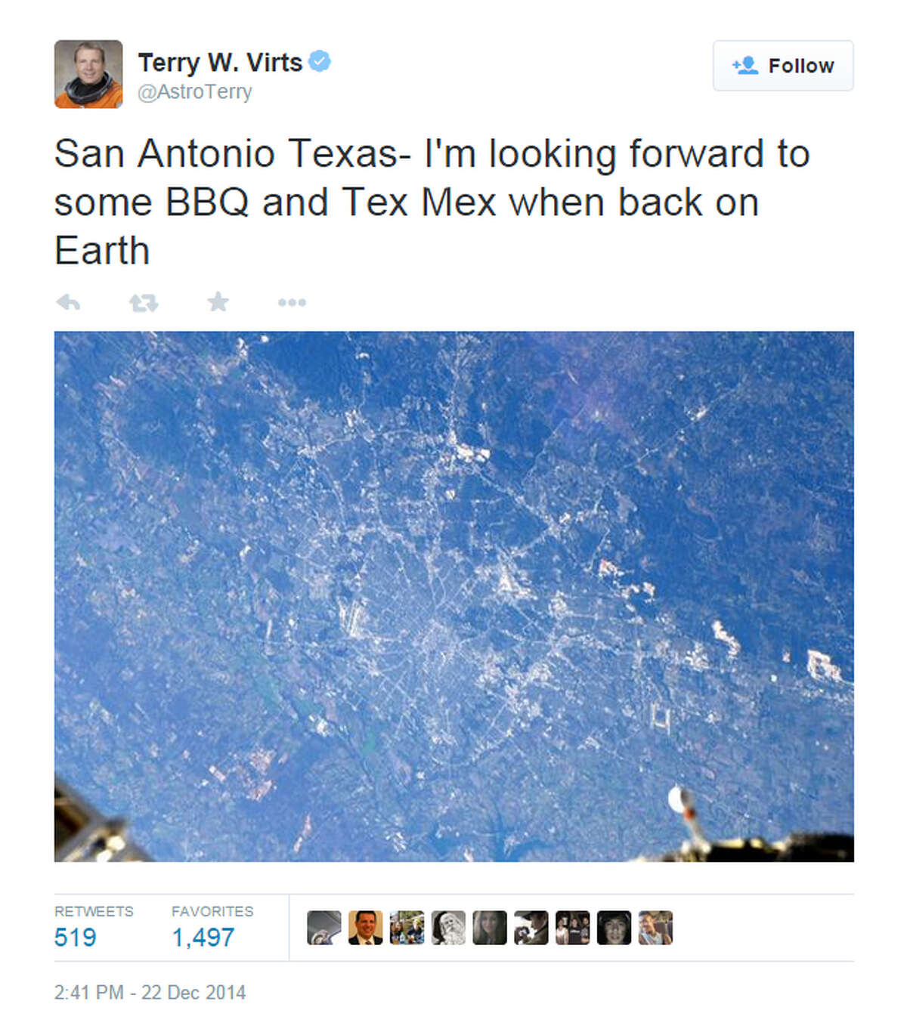Click the retweet icon to share the San Antonio photo
Image resolution: width=907 pixels, height=1032 pixels.
(x=142, y=301)
